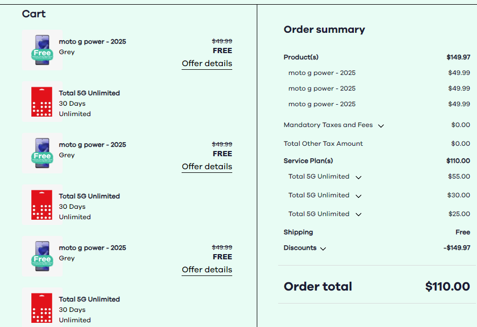Click the first moto g power phone thumbnail

pyautogui.click(x=42, y=50)
